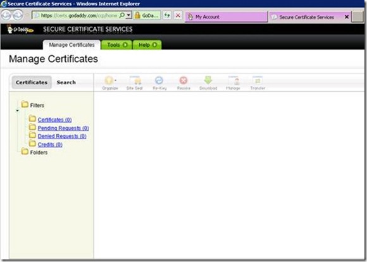This screenshot has width=367, height=262.
Task: Click the Internet Explorer title bar icon
Action: (4, 4)
